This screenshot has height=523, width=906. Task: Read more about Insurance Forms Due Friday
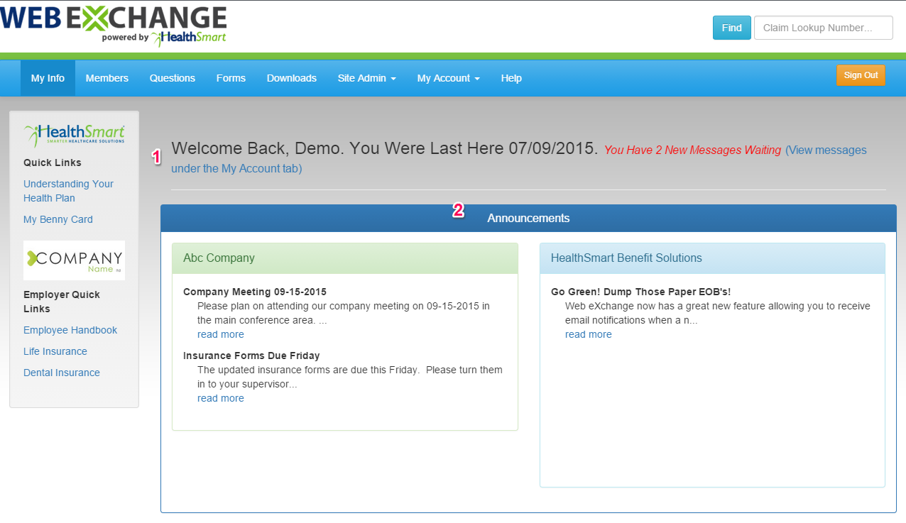pos(221,398)
